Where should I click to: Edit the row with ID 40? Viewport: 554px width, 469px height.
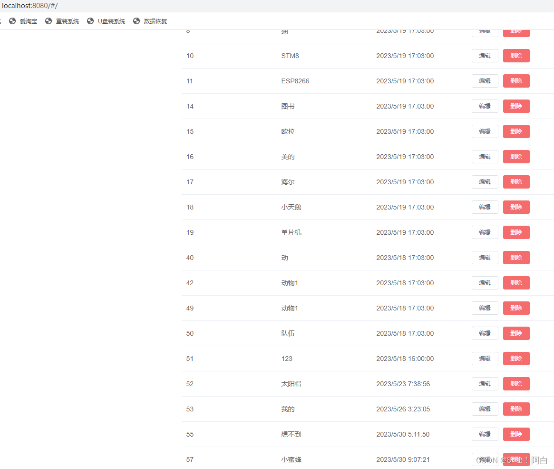tap(485, 258)
